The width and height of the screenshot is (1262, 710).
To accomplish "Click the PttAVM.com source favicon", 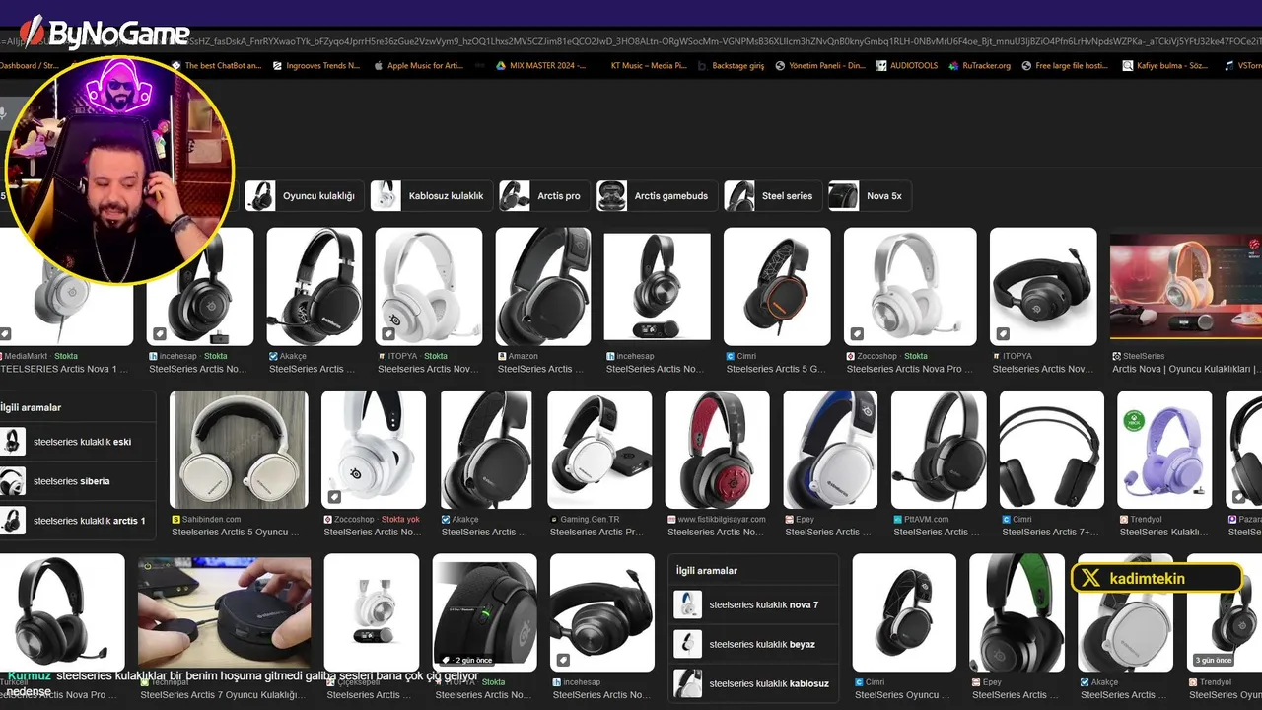I will tap(897, 519).
